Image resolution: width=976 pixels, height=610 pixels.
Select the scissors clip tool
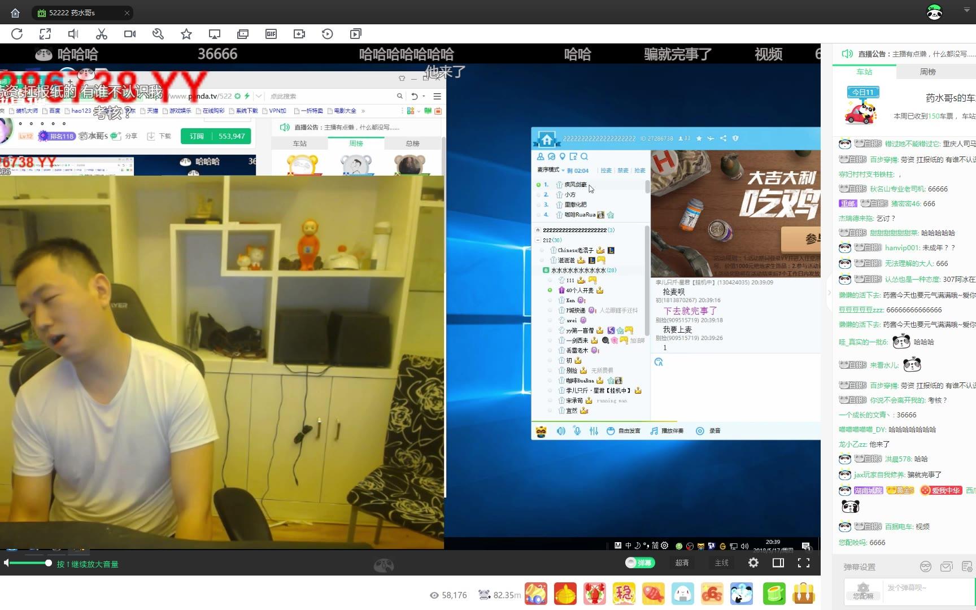pos(102,34)
